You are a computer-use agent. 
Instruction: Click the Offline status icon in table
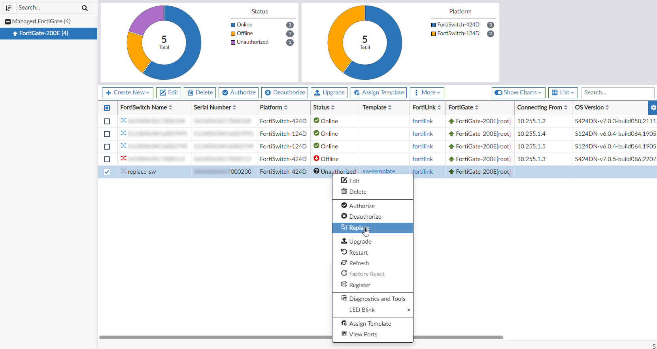[x=316, y=158]
